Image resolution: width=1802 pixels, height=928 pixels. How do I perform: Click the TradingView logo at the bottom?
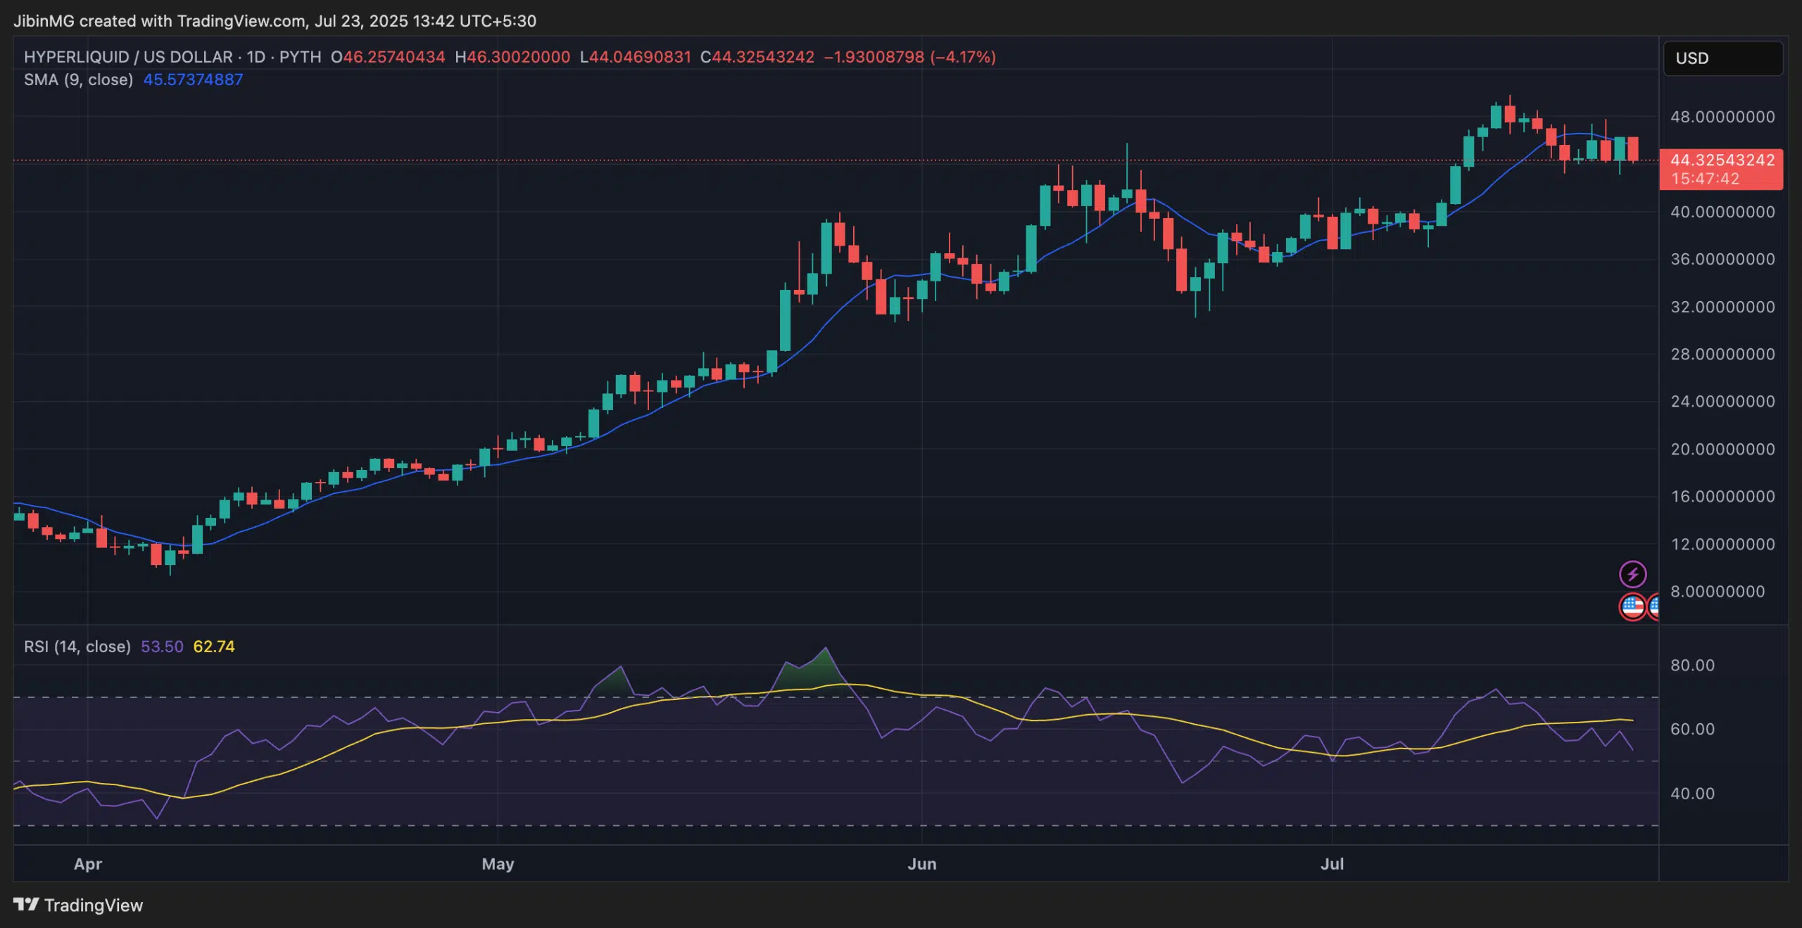point(78,905)
